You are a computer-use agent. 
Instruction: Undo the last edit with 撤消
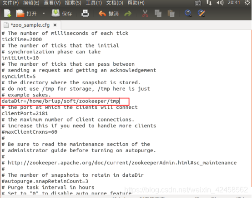(x=109, y=14)
